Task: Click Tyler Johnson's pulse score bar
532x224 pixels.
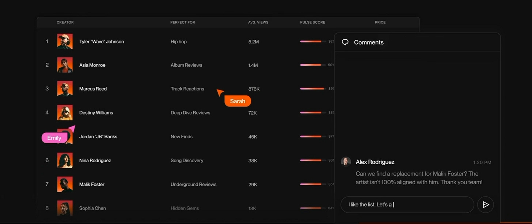Action: click(x=313, y=42)
